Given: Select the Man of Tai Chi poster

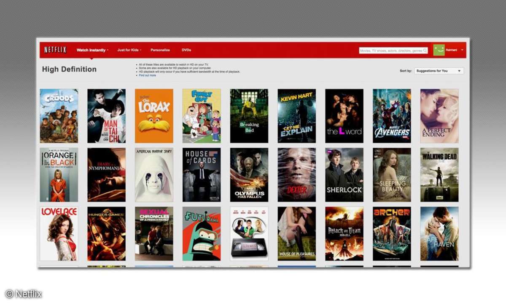Looking at the screenshot, I should pos(106,116).
